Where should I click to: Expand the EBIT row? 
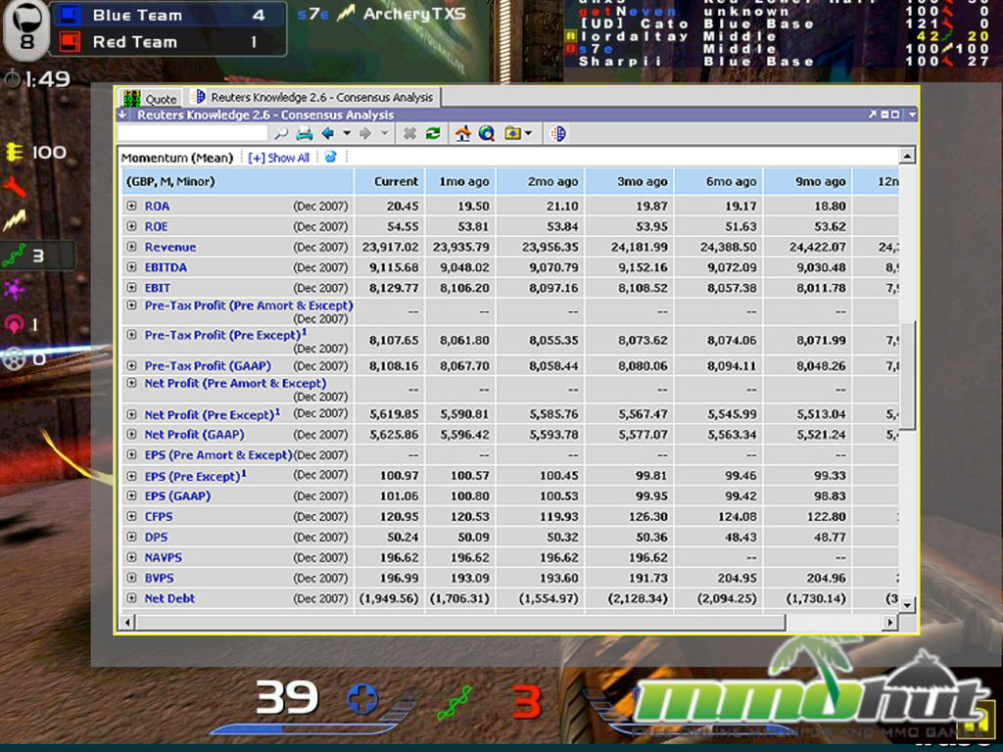click(132, 288)
